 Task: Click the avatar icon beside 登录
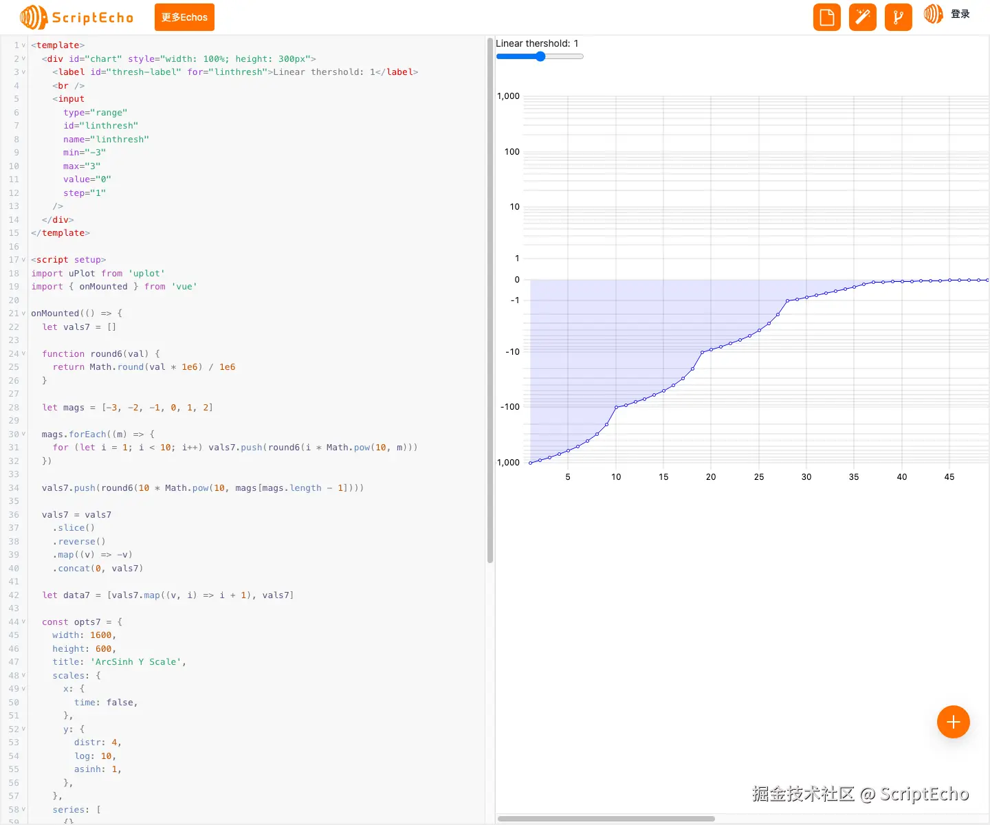934,14
